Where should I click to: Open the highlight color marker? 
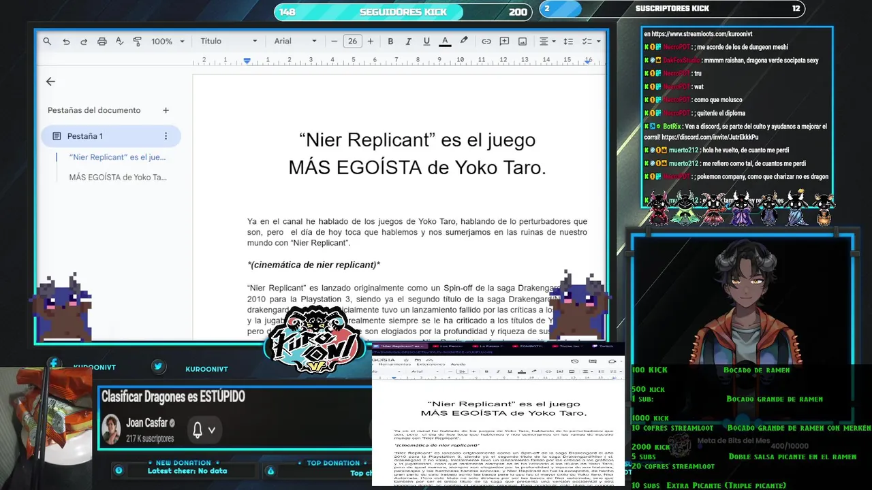tap(464, 42)
